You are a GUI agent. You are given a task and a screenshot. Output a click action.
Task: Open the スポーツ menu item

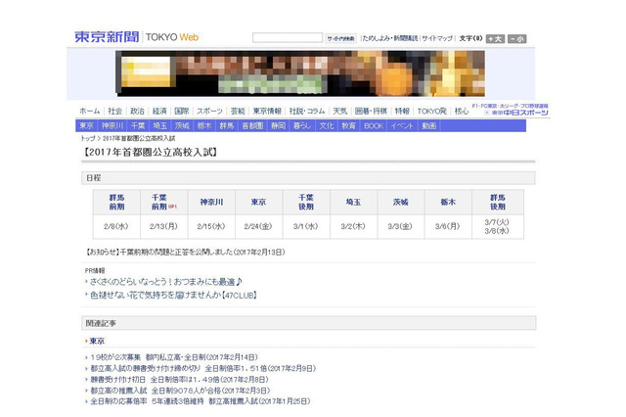[209, 111]
